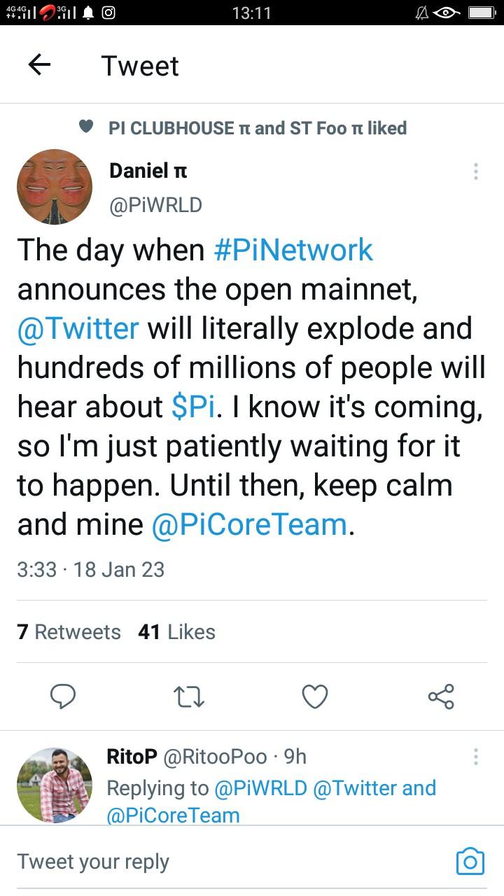Tap @PiCoreTeam mention in tweet body

pyautogui.click(x=249, y=524)
